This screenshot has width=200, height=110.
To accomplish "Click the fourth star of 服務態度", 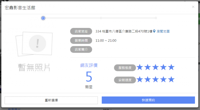I will 163,67.
